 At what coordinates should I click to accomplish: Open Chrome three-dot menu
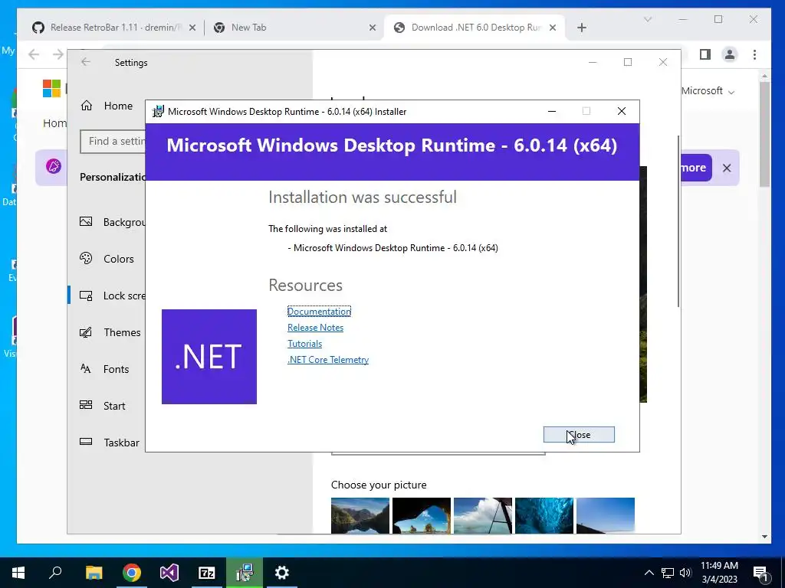(x=754, y=54)
